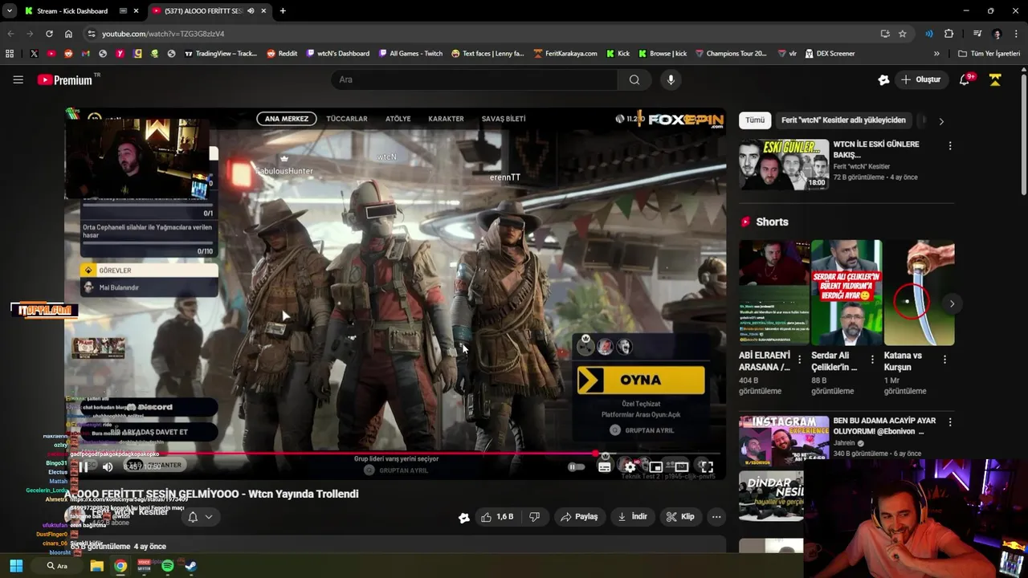Open menu for Katana vs Kurşun short
Viewport: 1028px width, 578px height.
pos(944,360)
